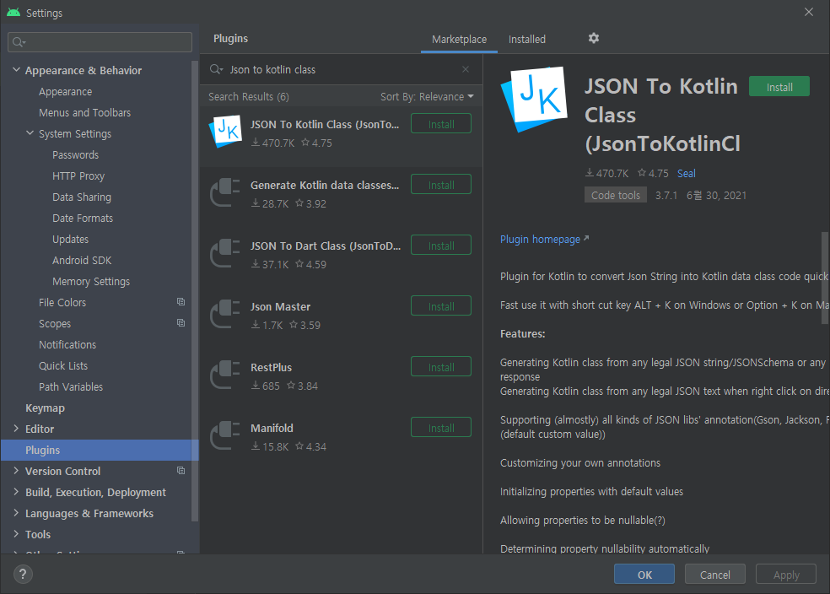Click the settings search magnifier icon
Viewport: 830px width, 594px height.
tap(19, 42)
